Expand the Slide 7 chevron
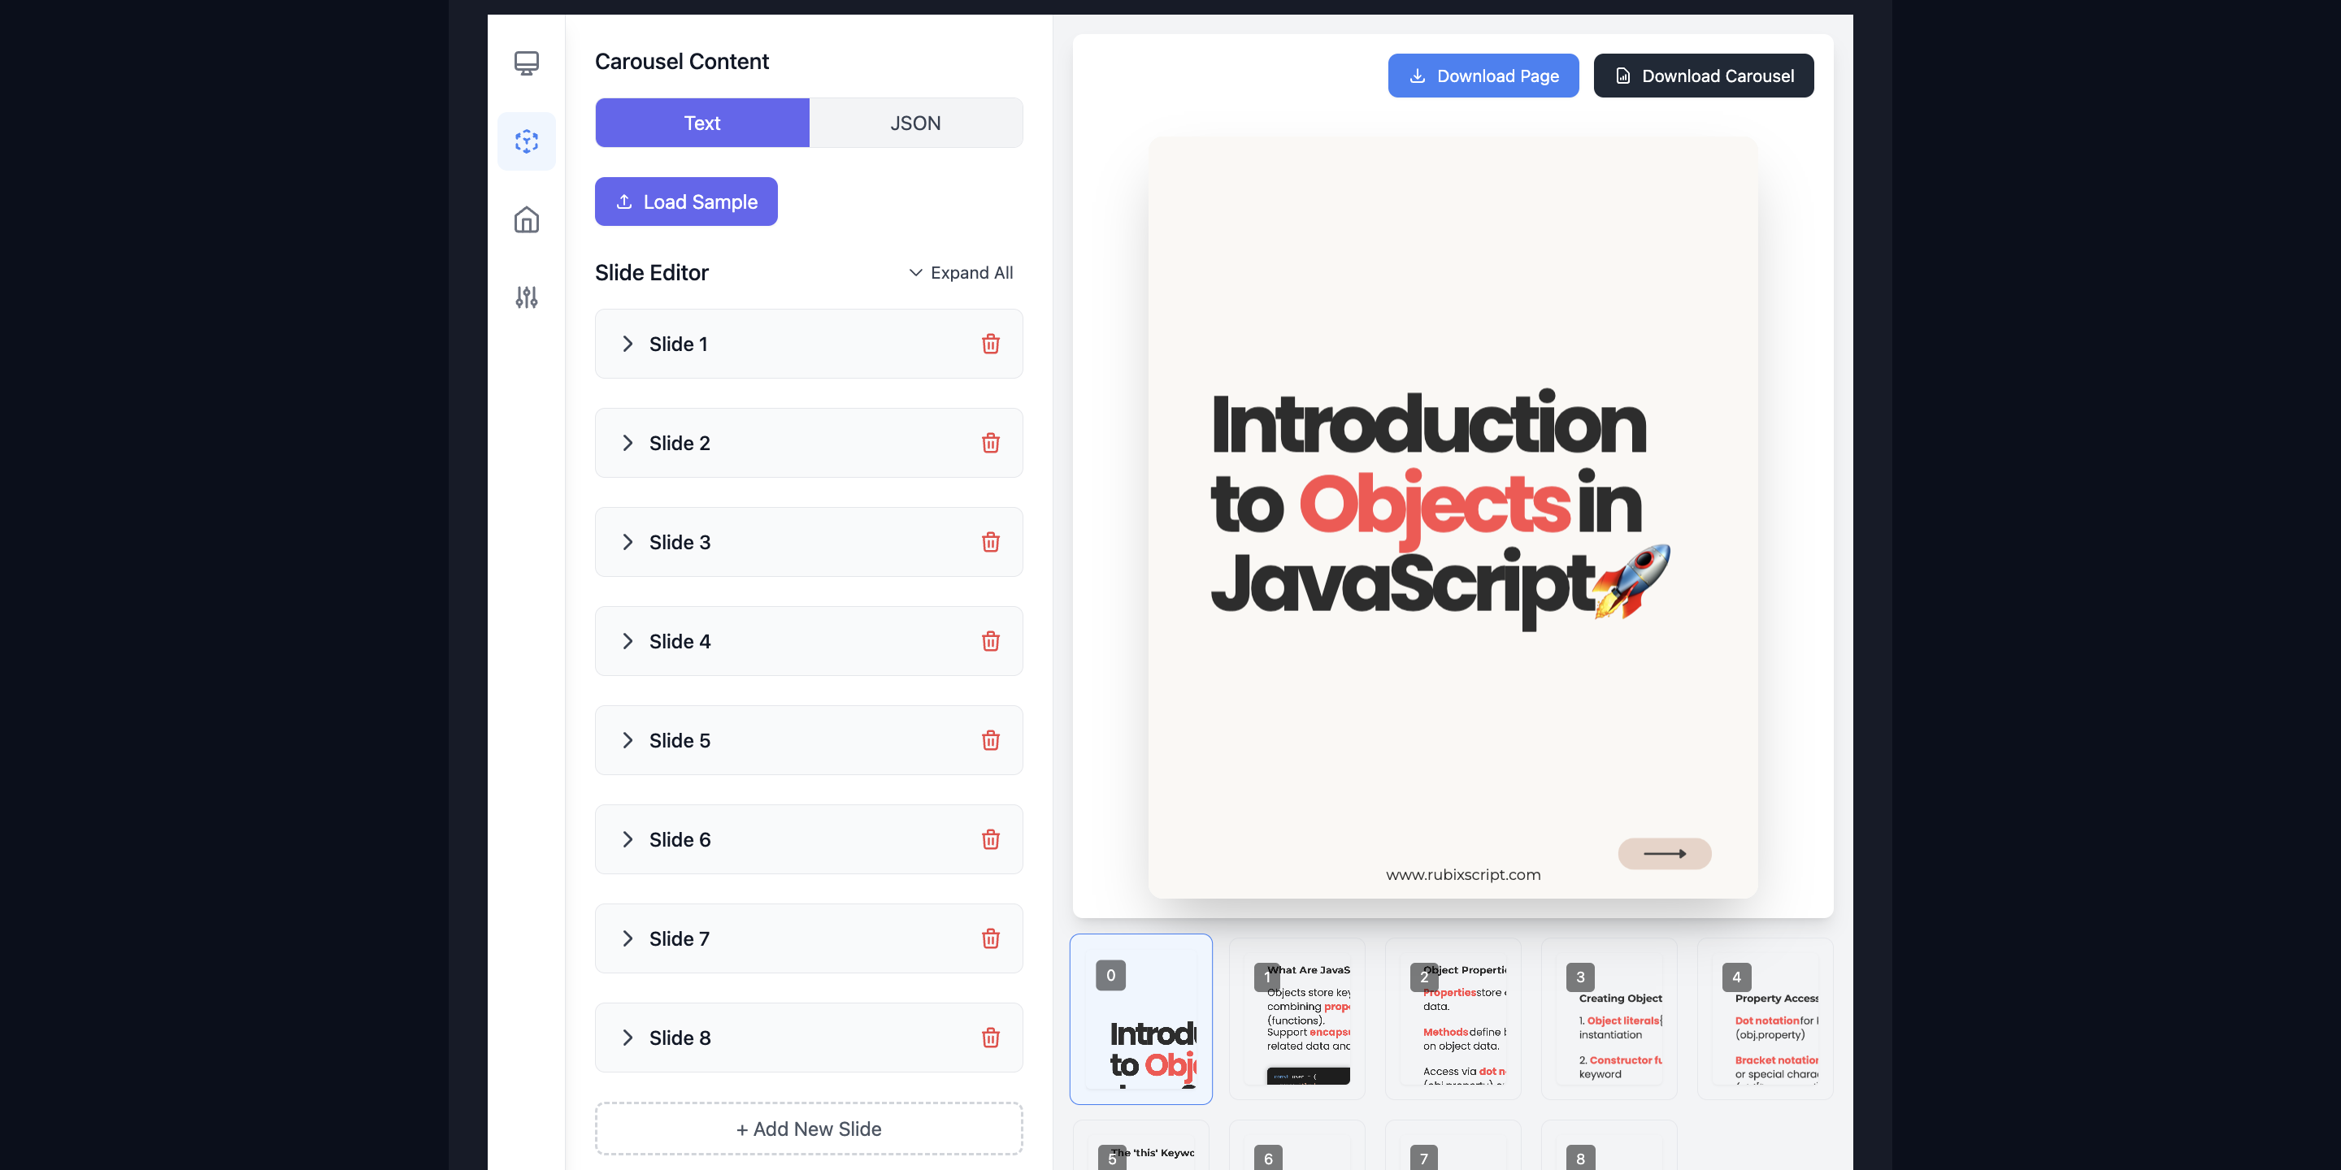The height and width of the screenshot is (1170, 2341). [628, 938]
